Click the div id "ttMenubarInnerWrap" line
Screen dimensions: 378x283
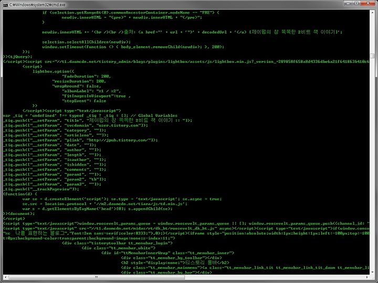coord(167,253)
